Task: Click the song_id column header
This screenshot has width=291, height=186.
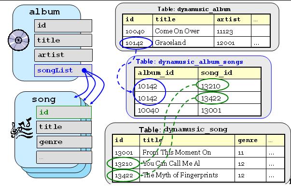Action: point(229,73)
